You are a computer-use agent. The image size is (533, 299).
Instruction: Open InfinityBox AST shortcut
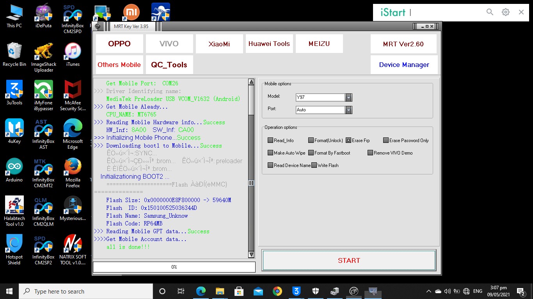pyautogui.click(x=44, y=134)
